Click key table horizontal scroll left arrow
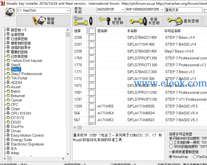The height and width of the screenshot is (165, 207). tap(75, 127)
